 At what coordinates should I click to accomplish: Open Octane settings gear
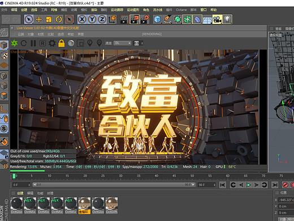point(52,43)
